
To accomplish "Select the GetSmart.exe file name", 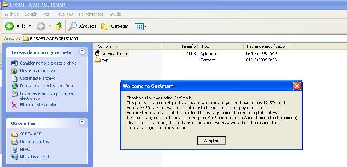I will click(114, 54).
